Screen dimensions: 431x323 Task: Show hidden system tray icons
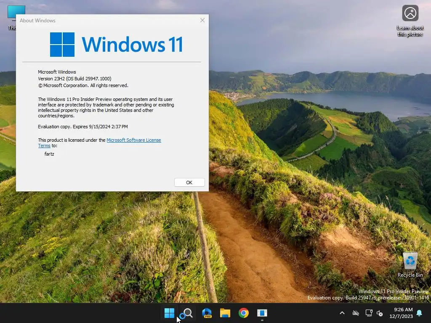pos(342,313)
